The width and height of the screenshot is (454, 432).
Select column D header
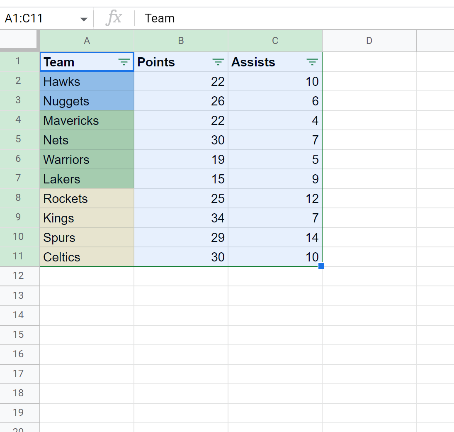point(369,41)
